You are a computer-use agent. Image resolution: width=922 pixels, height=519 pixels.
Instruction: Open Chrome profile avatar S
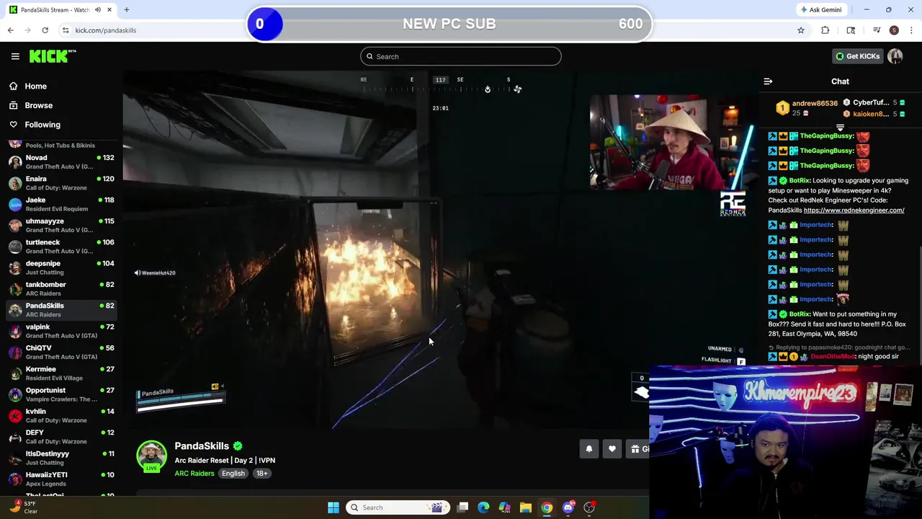[894, 30]
